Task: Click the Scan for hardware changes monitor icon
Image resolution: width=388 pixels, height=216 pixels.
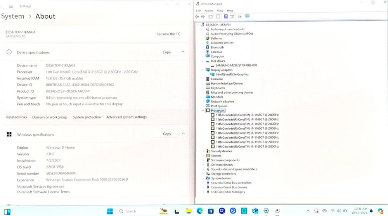Action: point(247,17)
